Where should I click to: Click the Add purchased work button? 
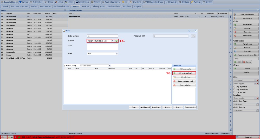pyautogui.click(x=184, y=73)
